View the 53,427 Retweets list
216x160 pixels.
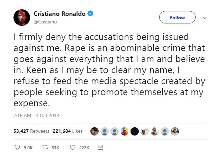pos(31,131)
